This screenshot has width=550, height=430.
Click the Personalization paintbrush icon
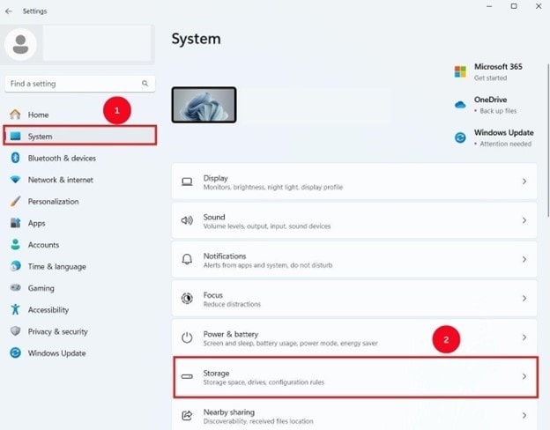(x=15, y=201)
